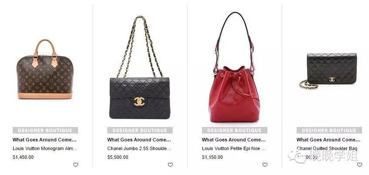Save Chanel Quilted Shoulder Bag with heart icon
Screen dimensions: 369x175
point(359,165)
